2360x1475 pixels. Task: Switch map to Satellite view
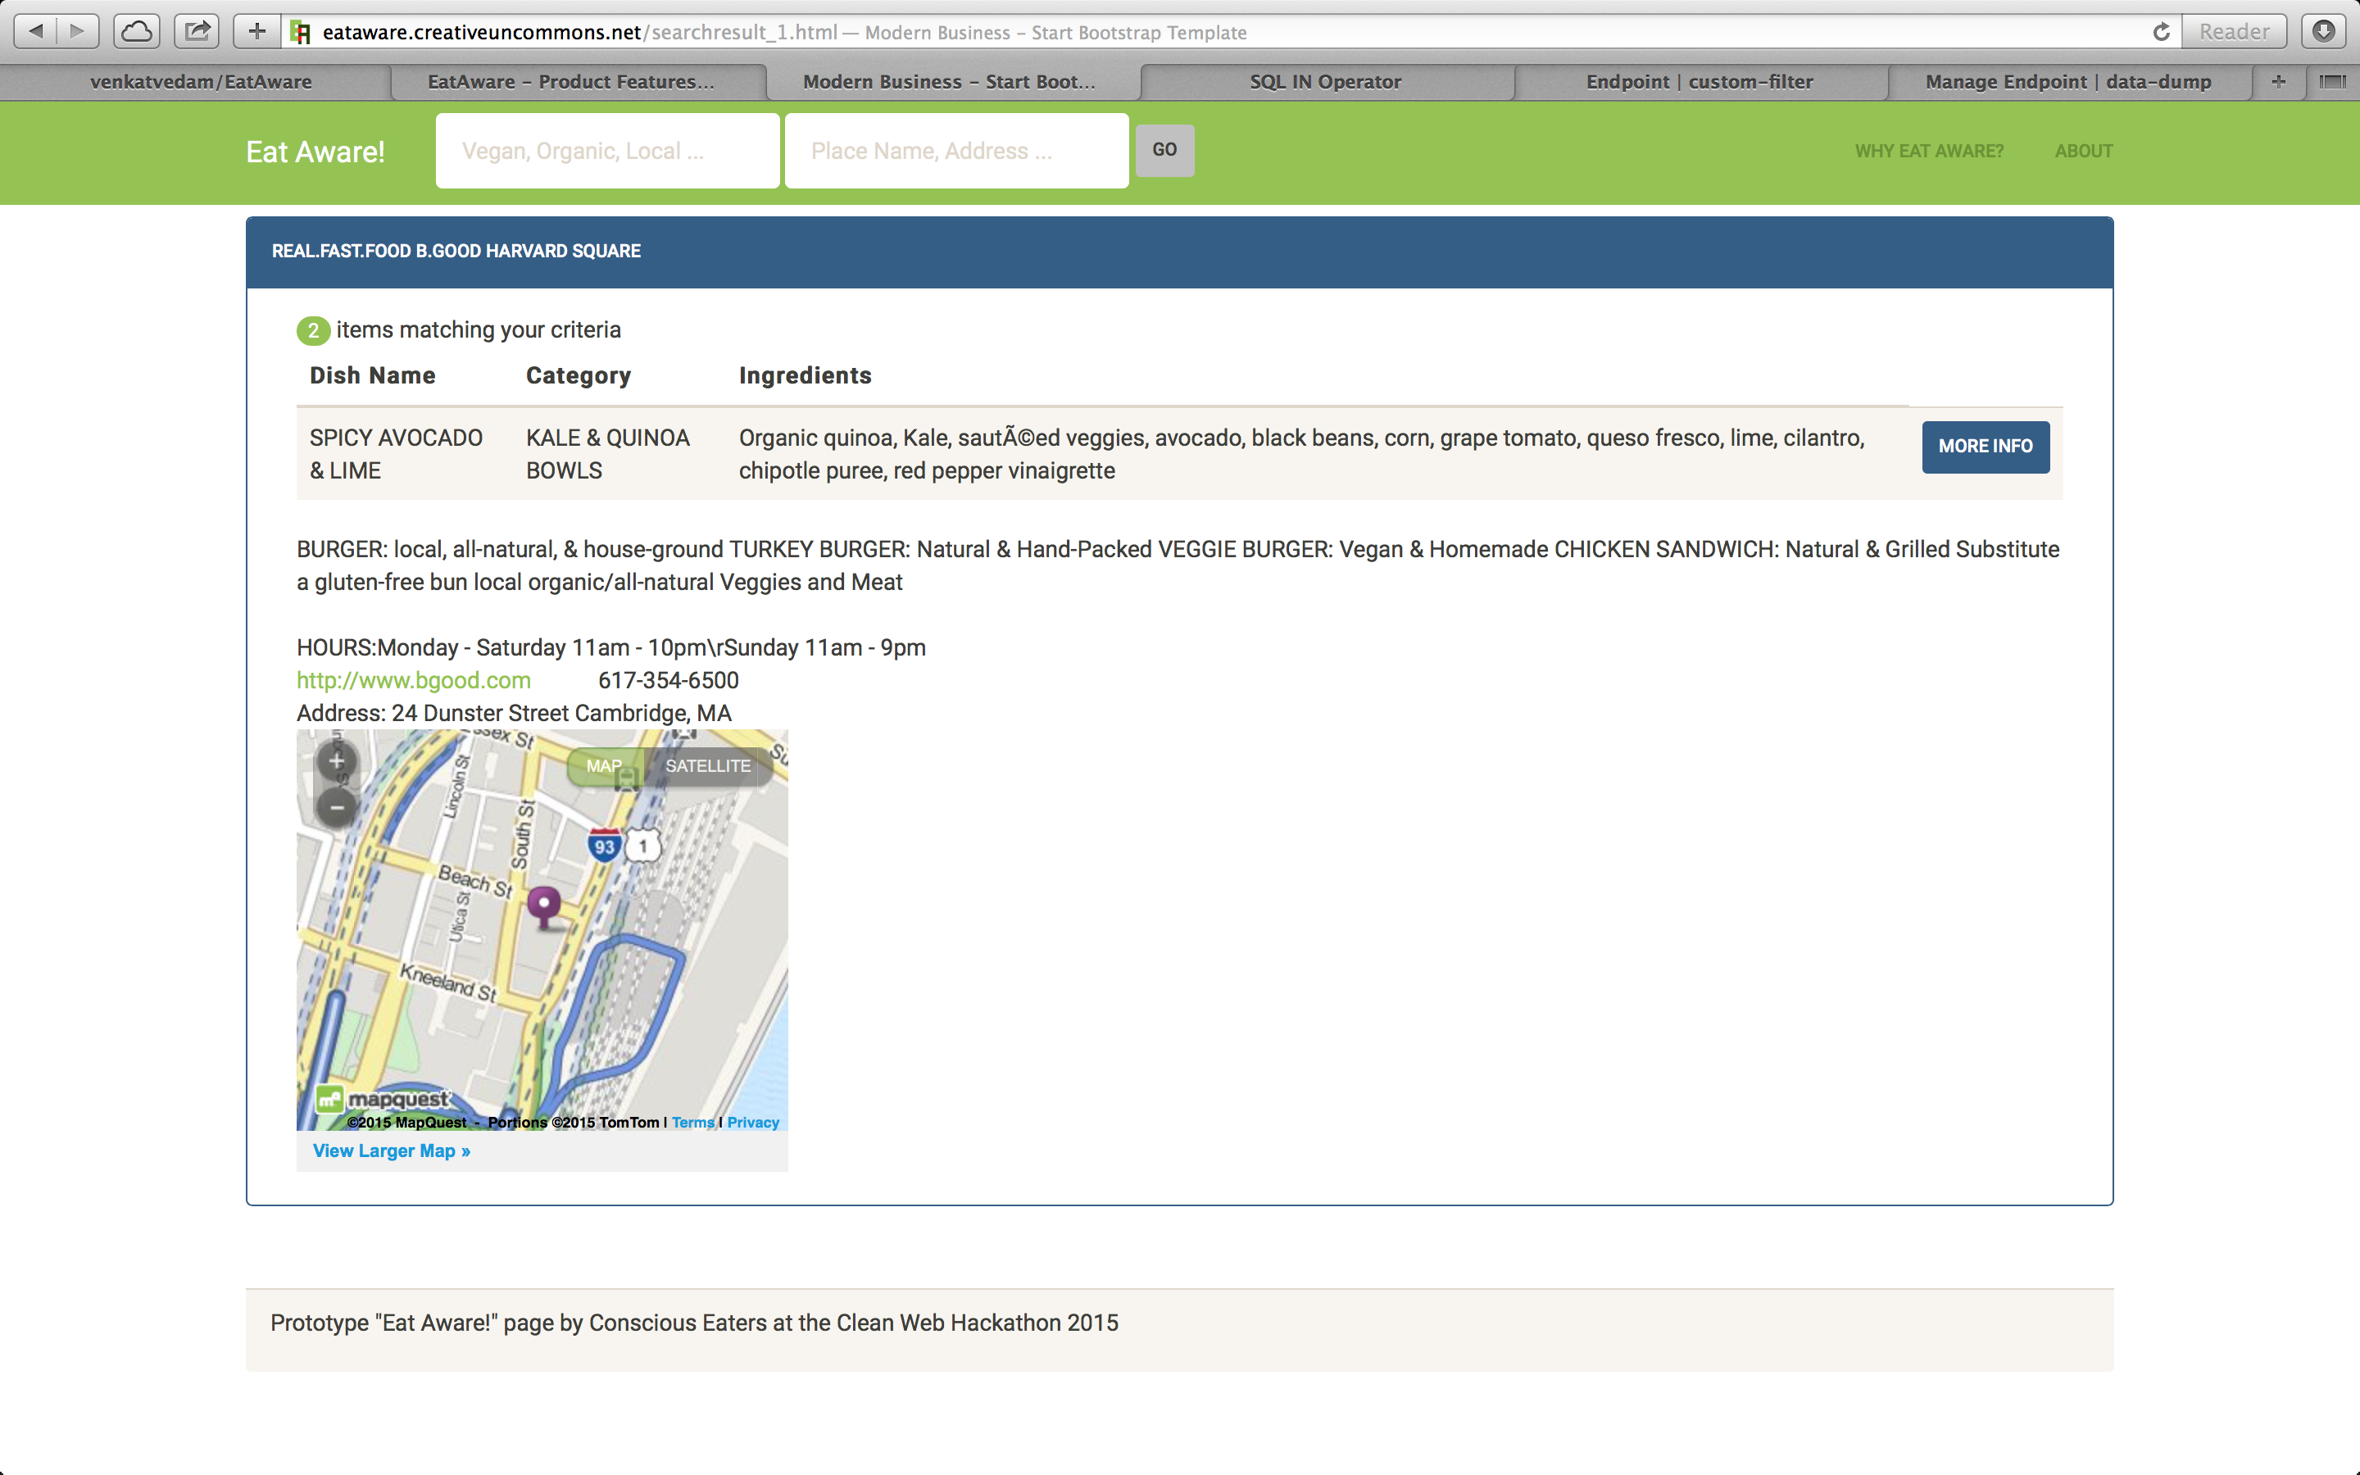[x=708, y=766]
